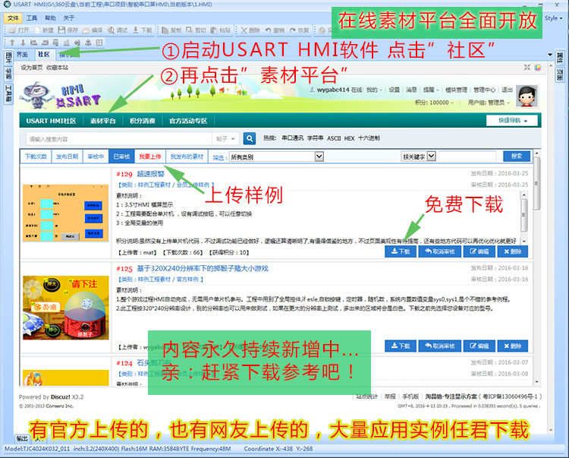Expand the 快捷导航 dropdown
Image resolution: width=569 pixels, height=458 pixels.
pyautogui.click(x=512, y=121)
